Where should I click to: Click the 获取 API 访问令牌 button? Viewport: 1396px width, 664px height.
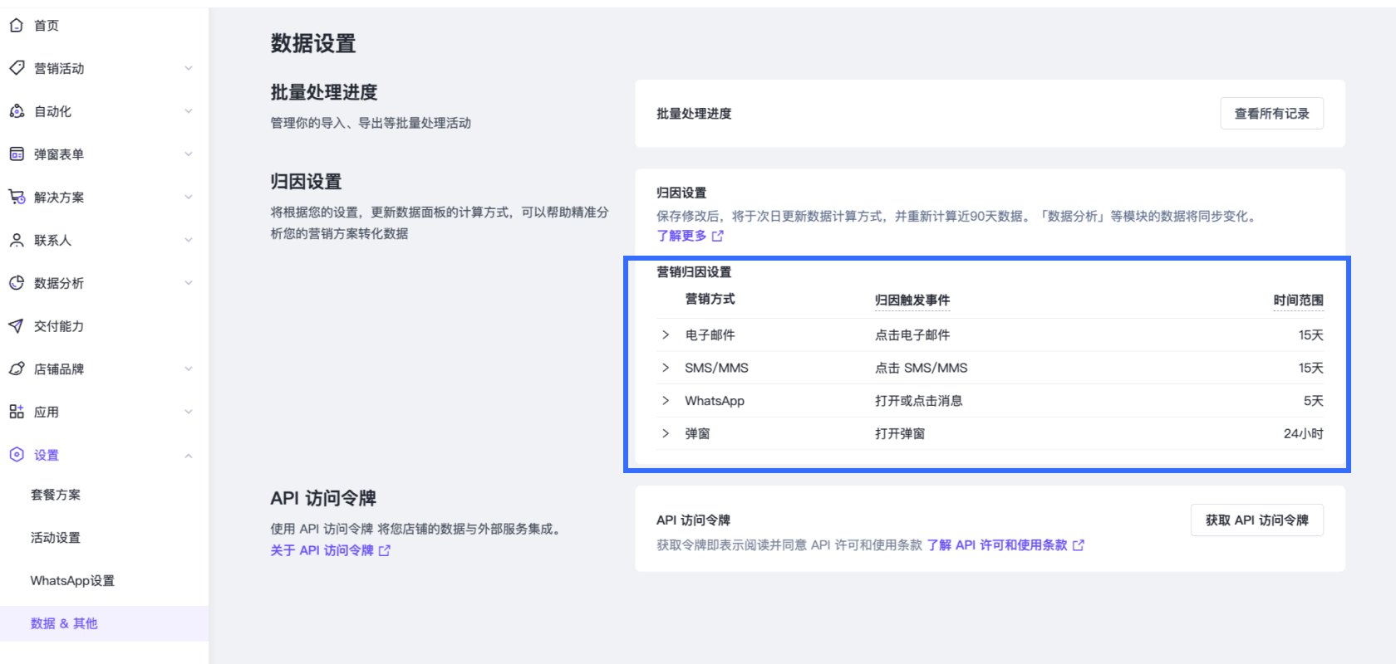tap(1256, 520)
